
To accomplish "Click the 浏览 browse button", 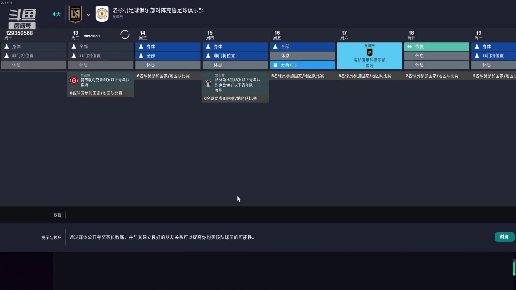I will [504, 237].
